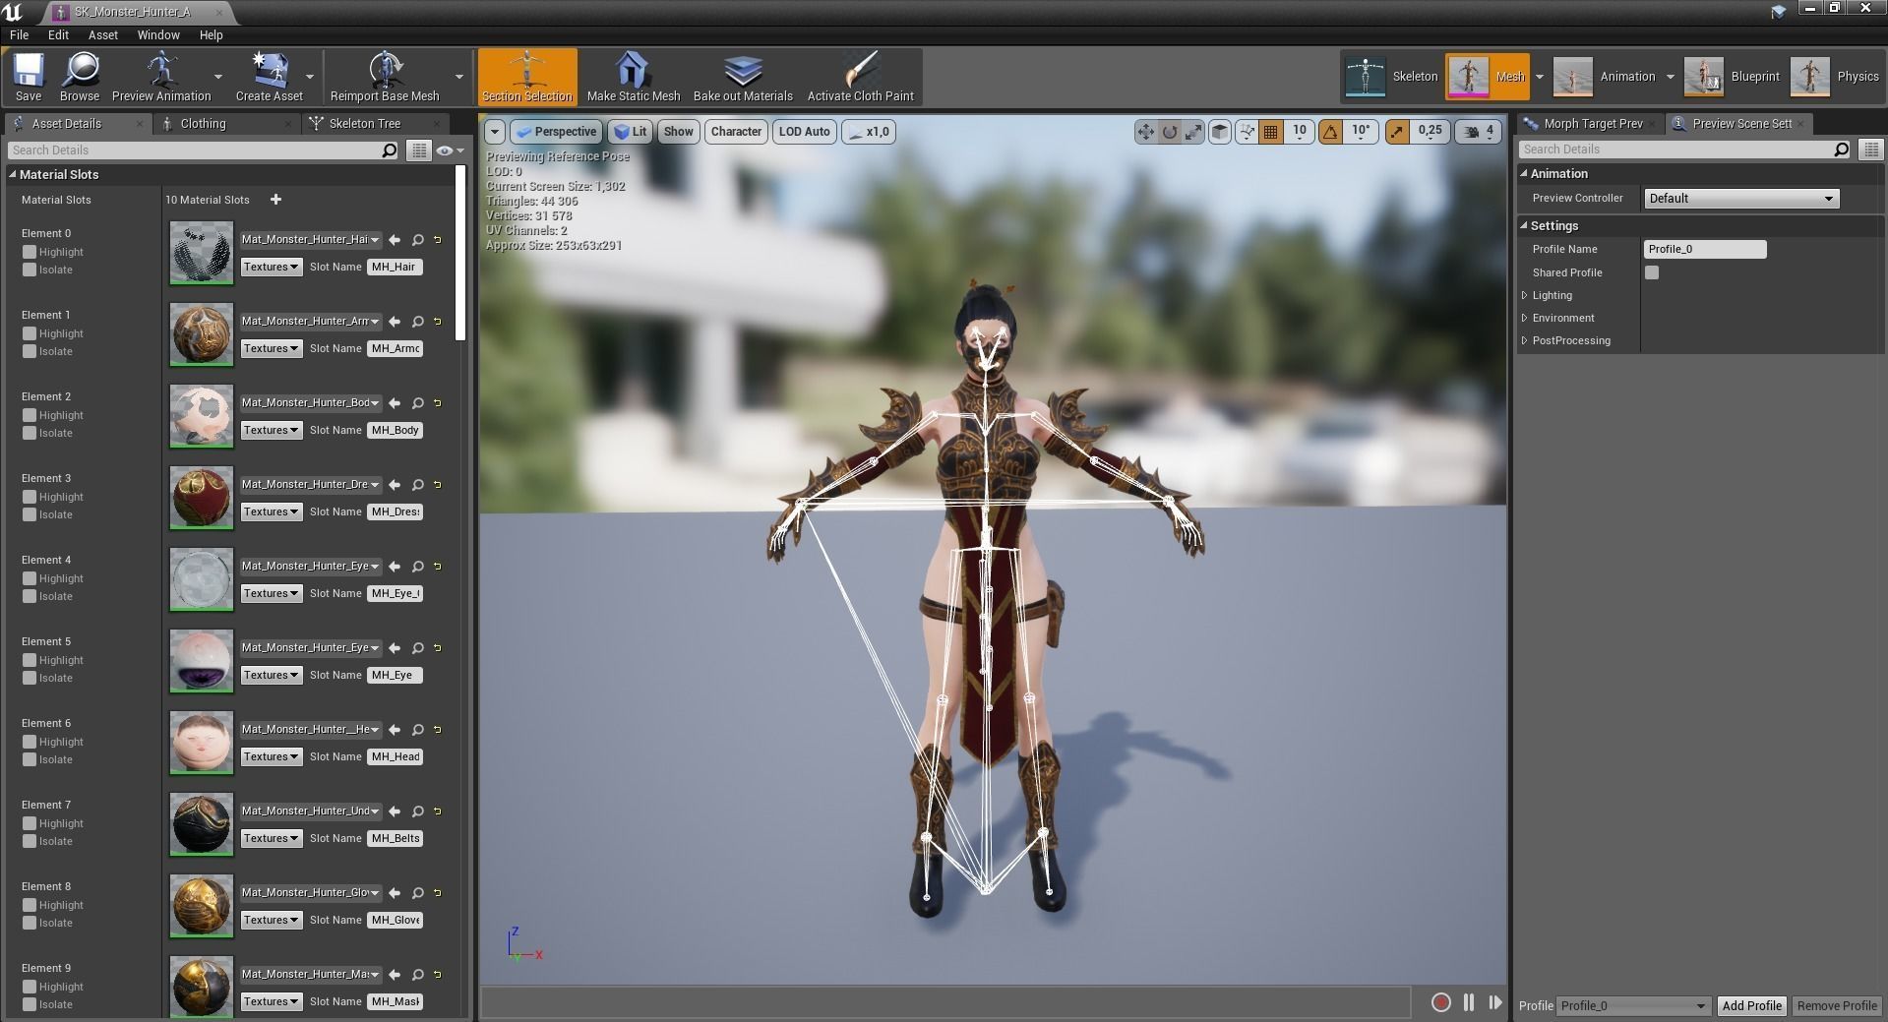
Task: Find Element 1 material in Content Browser
Action: pos(418,322)
